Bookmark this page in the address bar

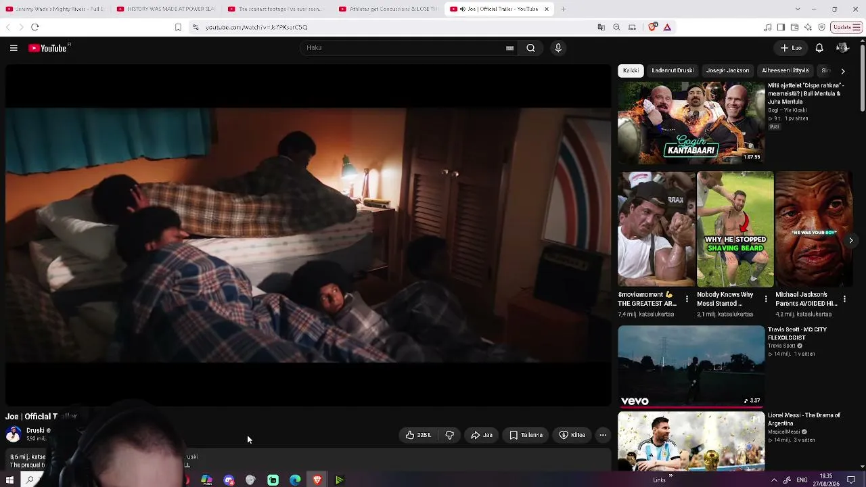click(178, 27)
